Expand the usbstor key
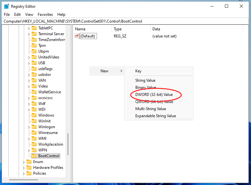The width and height of the screenshot is (251, 185). point(29,75)
